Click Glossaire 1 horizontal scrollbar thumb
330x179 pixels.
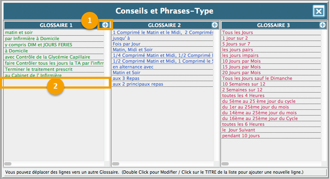(8, 164)
